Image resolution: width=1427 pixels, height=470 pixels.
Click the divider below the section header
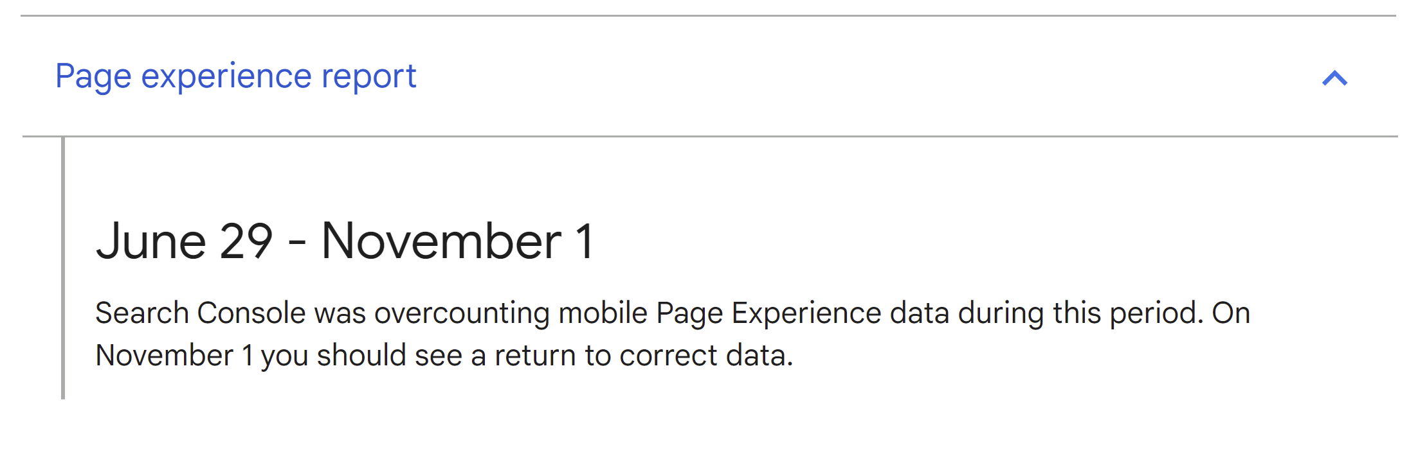707,136
